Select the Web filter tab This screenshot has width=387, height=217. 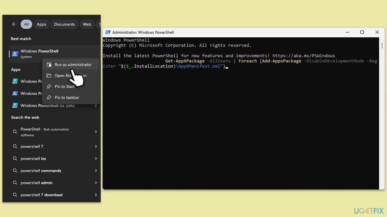tap(87, 24)
